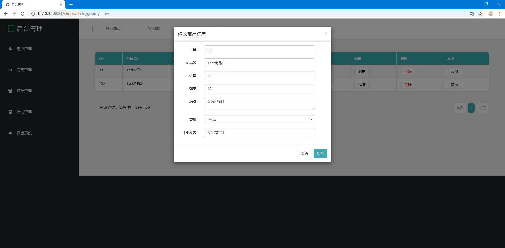Select page 1 in pagination
The image size is (505, 248).
point(471,108)
